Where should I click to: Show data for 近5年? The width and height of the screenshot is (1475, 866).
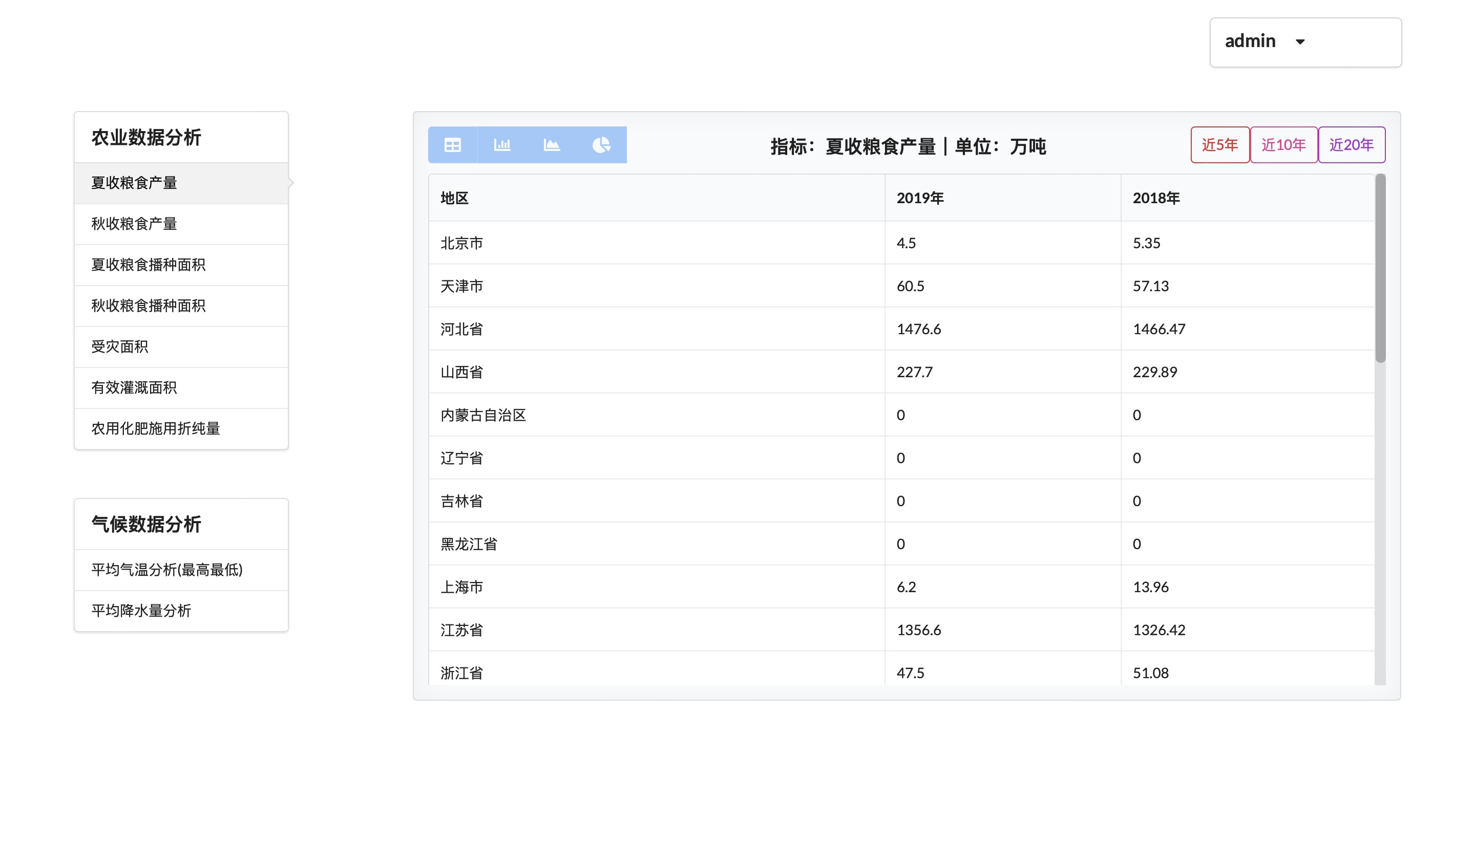[1219, 144]
